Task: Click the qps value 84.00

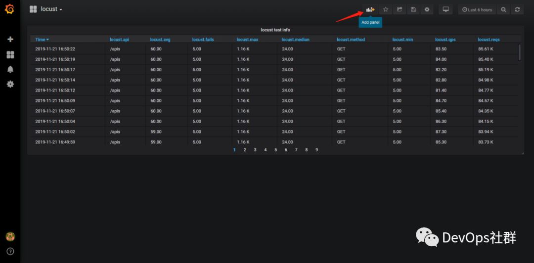Action: (x=441, y=59)
